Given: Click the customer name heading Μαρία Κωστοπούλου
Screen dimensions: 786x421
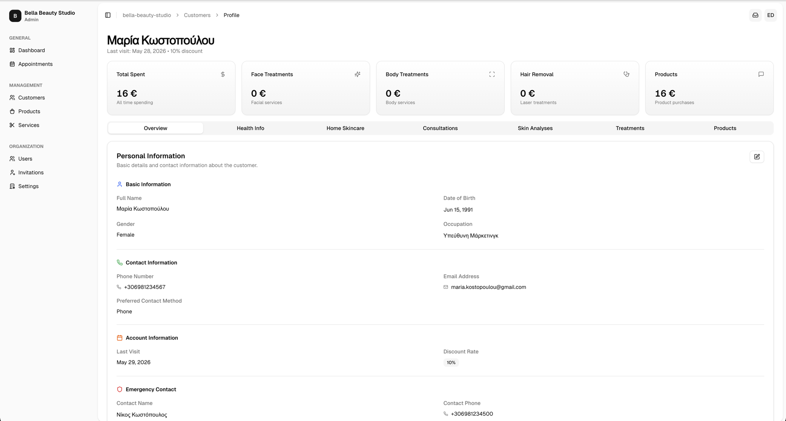Looking at the screenshot, I should point(161,40).
